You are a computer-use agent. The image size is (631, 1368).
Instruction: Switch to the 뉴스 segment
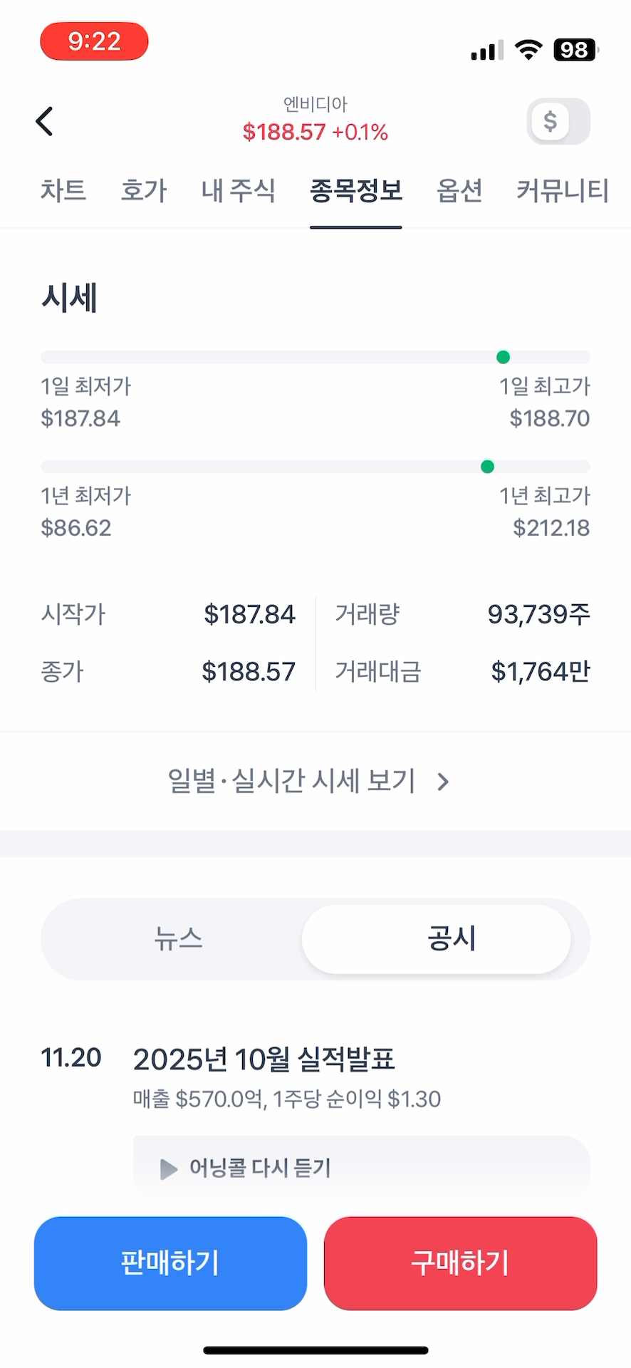point(178,938)
